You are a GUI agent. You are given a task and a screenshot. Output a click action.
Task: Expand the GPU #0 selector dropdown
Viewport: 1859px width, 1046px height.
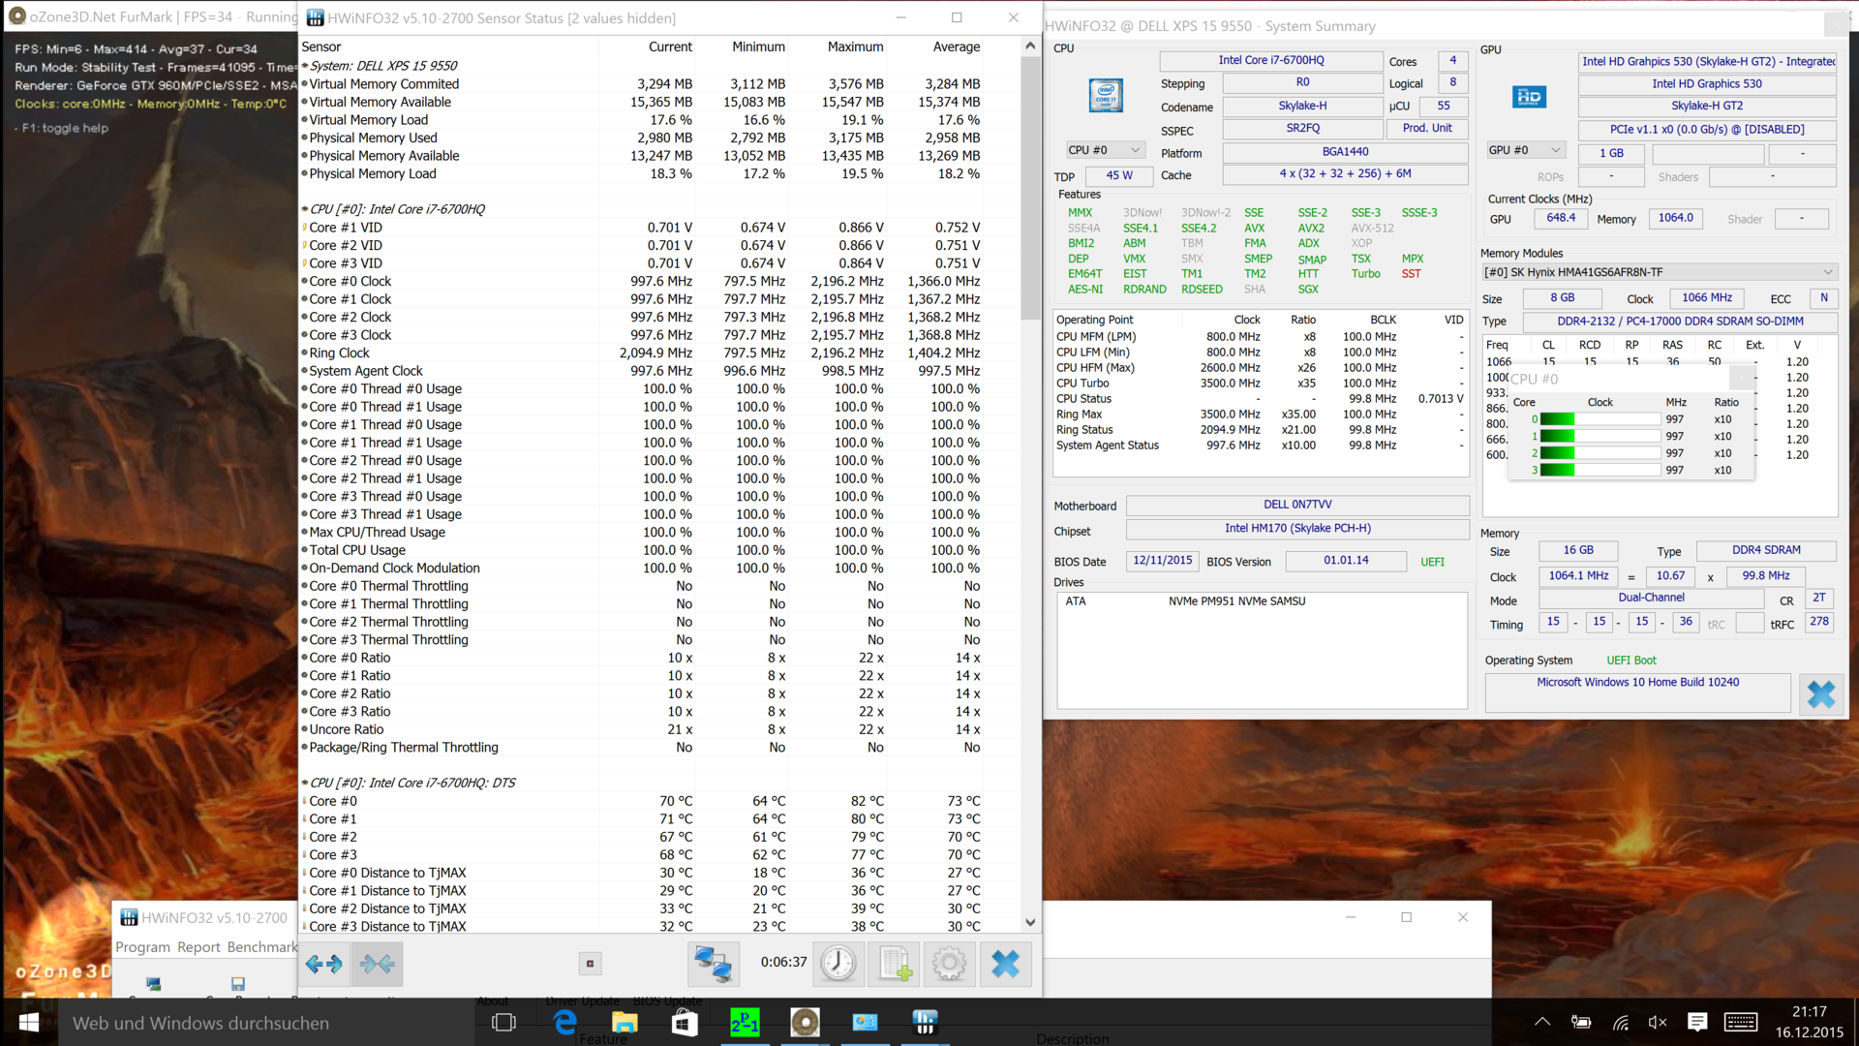tap(1526, 150)
